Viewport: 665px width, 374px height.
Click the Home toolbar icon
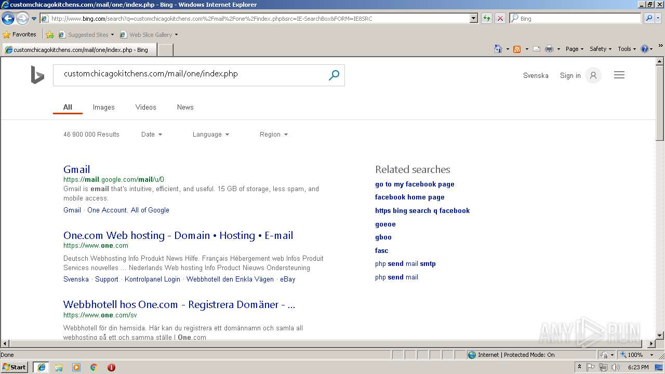(498, 49)
